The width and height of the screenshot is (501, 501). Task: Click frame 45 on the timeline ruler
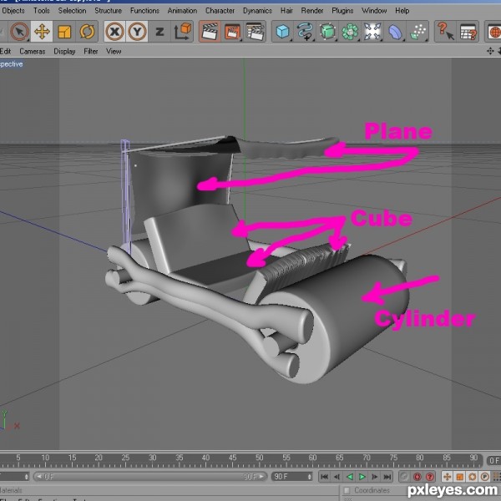click(x=233, y=458)
